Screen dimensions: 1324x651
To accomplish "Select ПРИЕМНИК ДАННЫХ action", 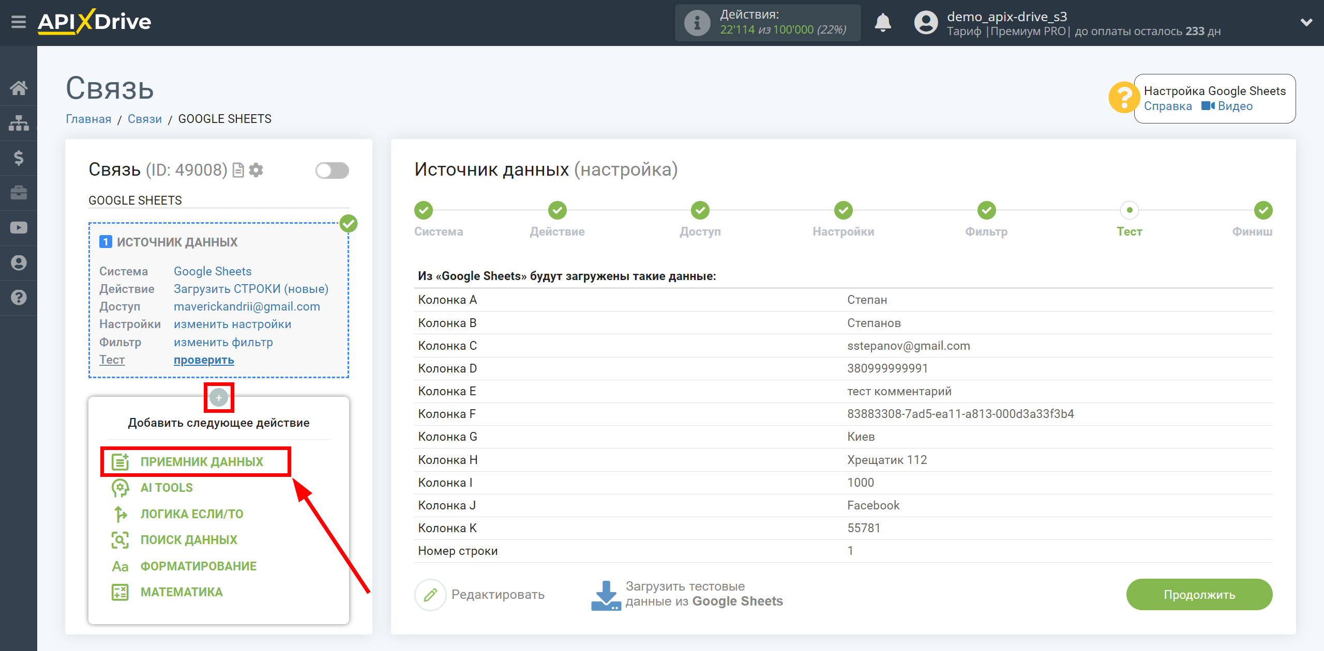I will [195, 461].
